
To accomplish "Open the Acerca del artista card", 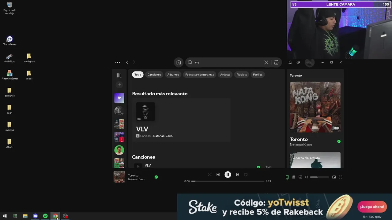I will 315,160.
